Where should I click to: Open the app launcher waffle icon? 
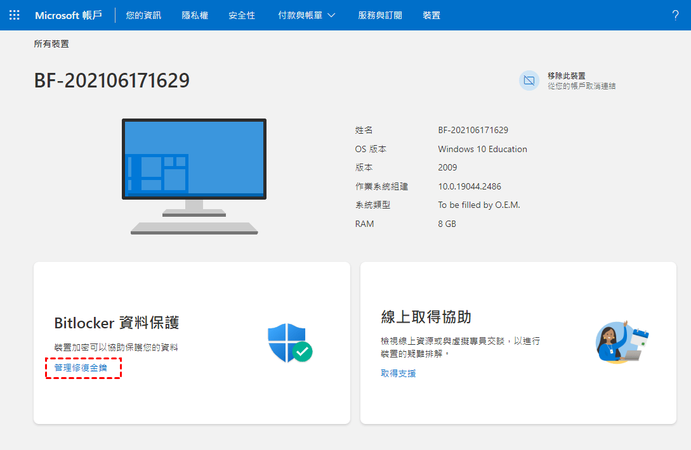tap(14, 15)
